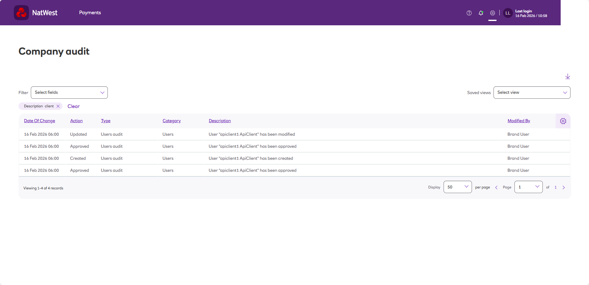
Task: Sort by Modified By column
Action: 519,121
